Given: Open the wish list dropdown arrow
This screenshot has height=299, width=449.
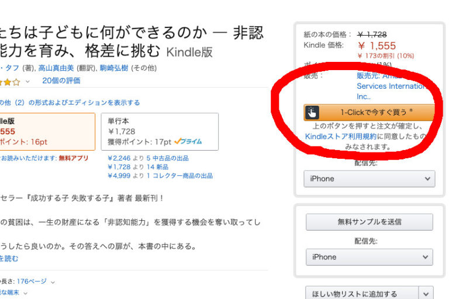Looking at the screenshot, I should [427, 294].
